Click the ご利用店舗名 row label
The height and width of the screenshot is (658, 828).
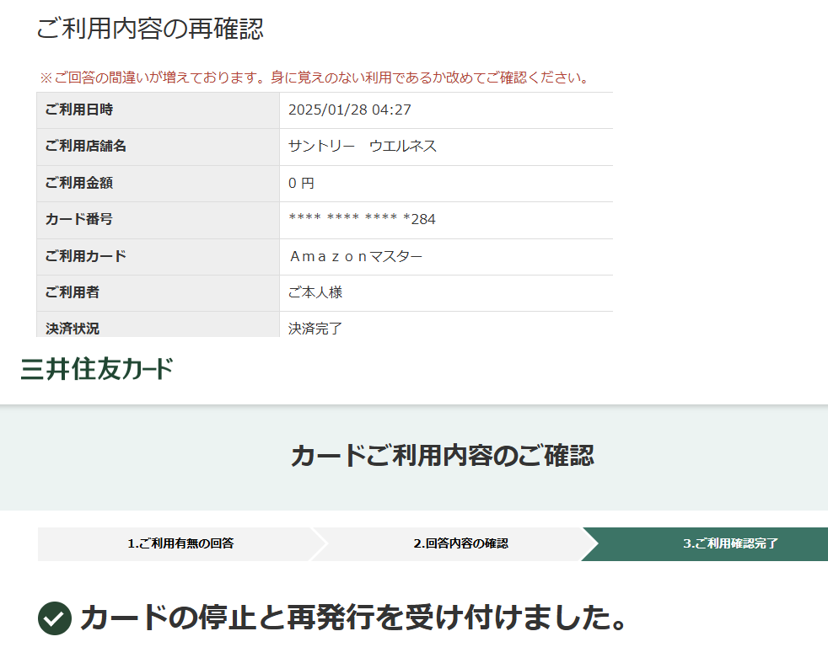[x=86, y=146]
